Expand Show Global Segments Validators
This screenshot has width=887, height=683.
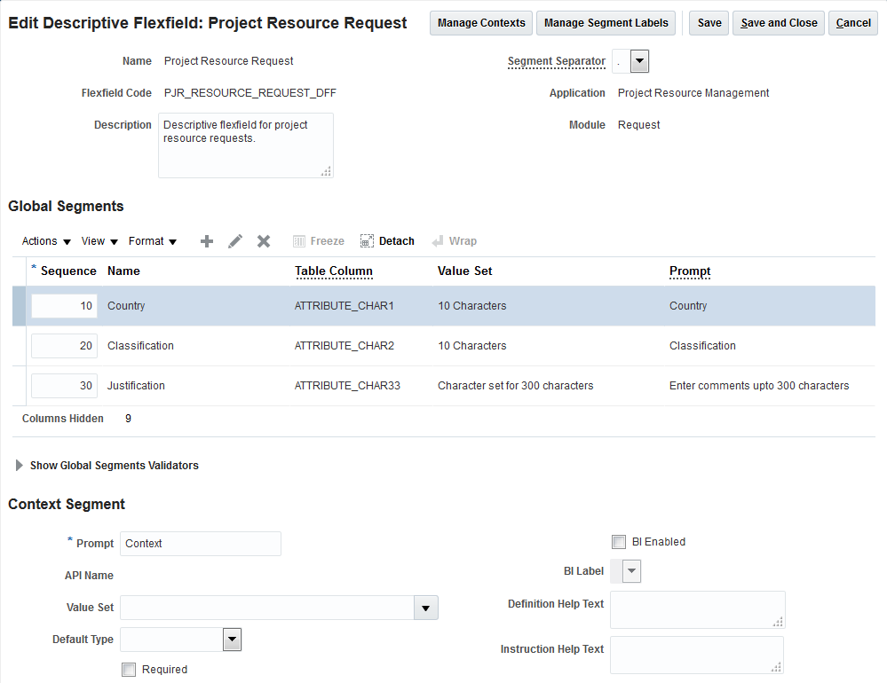pyautogui.click(x=20, y=466)
